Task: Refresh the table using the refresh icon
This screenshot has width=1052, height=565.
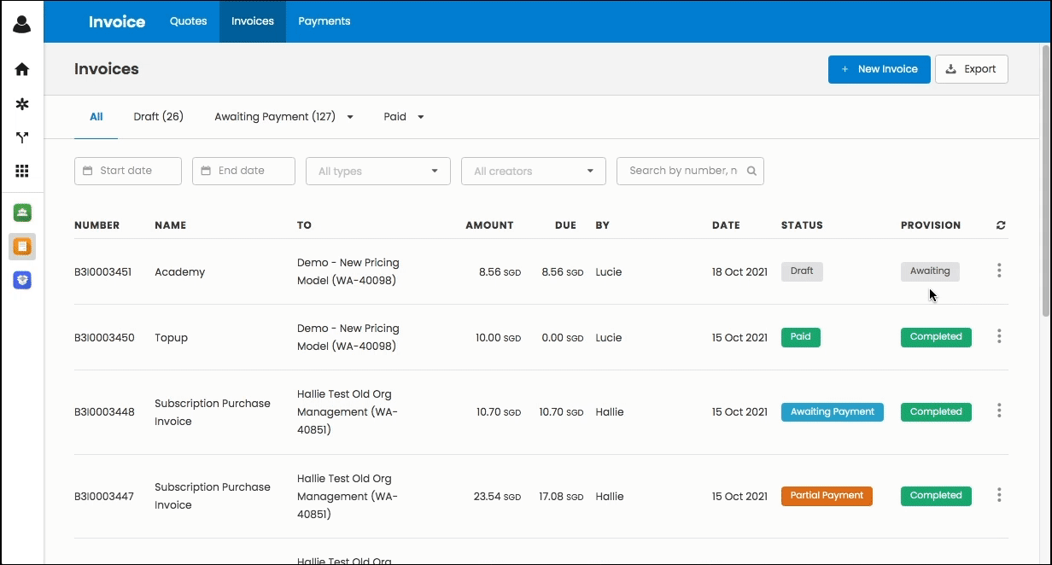Action: pos(1001,225)
